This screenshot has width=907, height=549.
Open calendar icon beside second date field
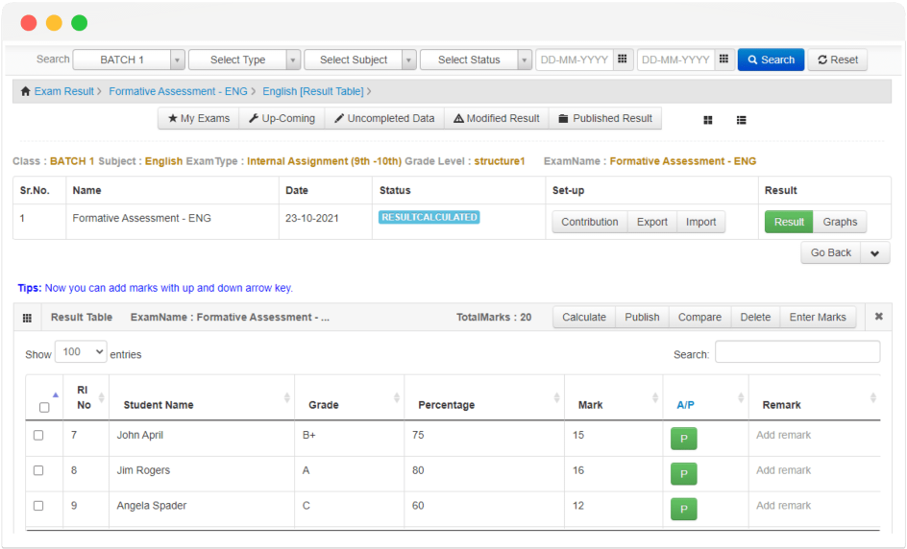click(x=723, y=59)
